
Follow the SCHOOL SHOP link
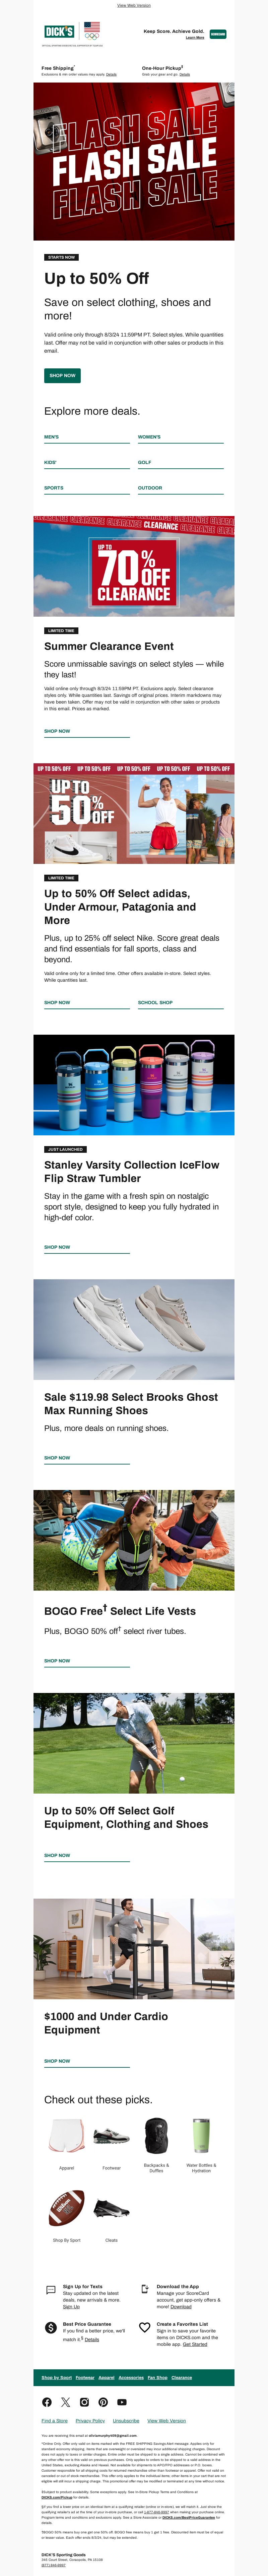[155, 1002]
